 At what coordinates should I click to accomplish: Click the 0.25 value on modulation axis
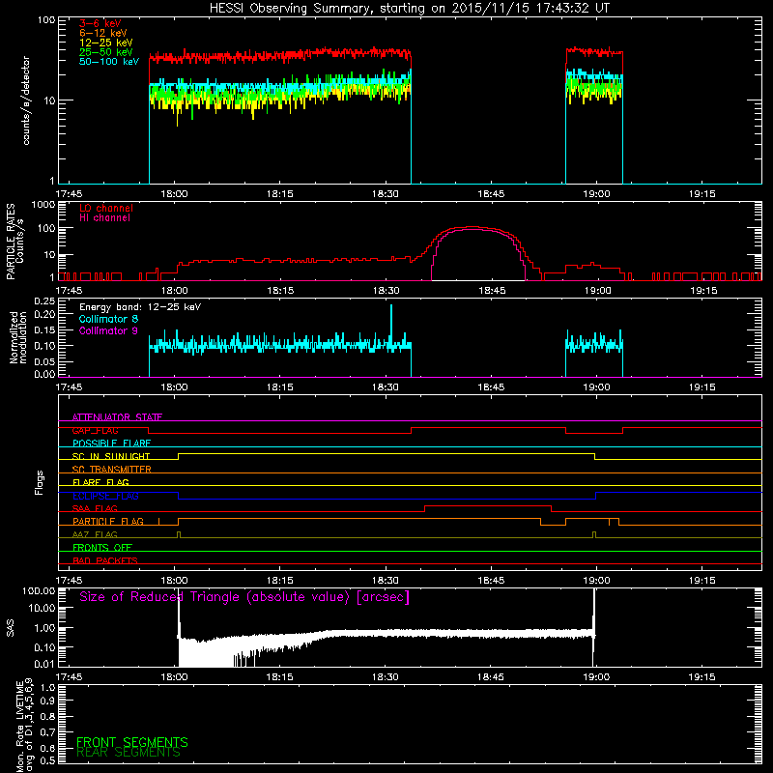[44, 301]
